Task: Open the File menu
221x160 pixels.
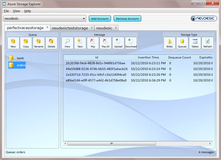Action: point(6,11)
